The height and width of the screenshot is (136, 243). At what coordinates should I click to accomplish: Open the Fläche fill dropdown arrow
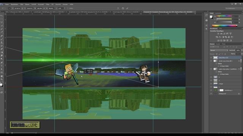click(x=242, y=54)
